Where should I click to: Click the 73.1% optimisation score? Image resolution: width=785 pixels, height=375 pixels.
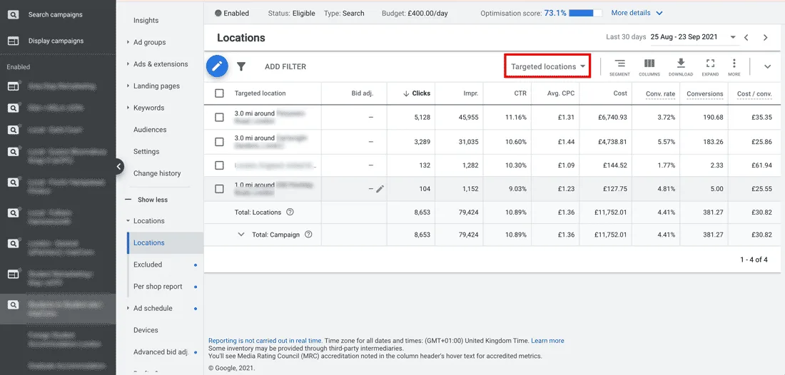555,13
